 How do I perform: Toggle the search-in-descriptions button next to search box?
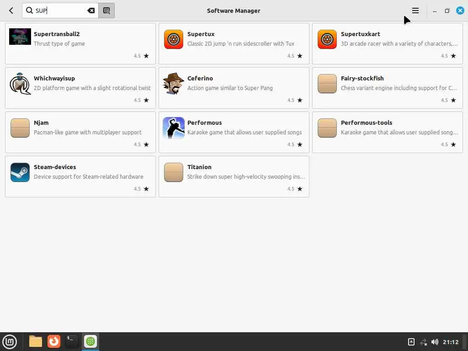click(x=106, y=11)
